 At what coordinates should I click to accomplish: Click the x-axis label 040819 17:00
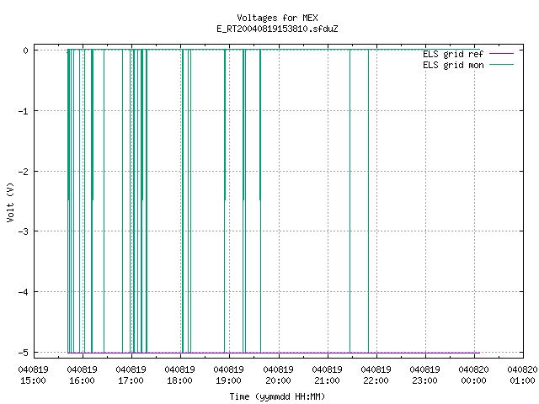(x=131, y=375)
